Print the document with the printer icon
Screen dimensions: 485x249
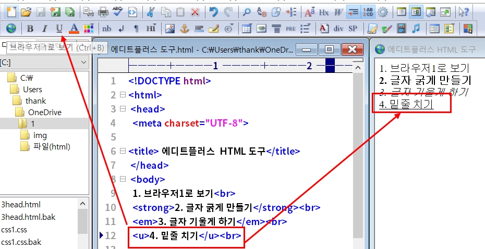click(x=103, y=12)
